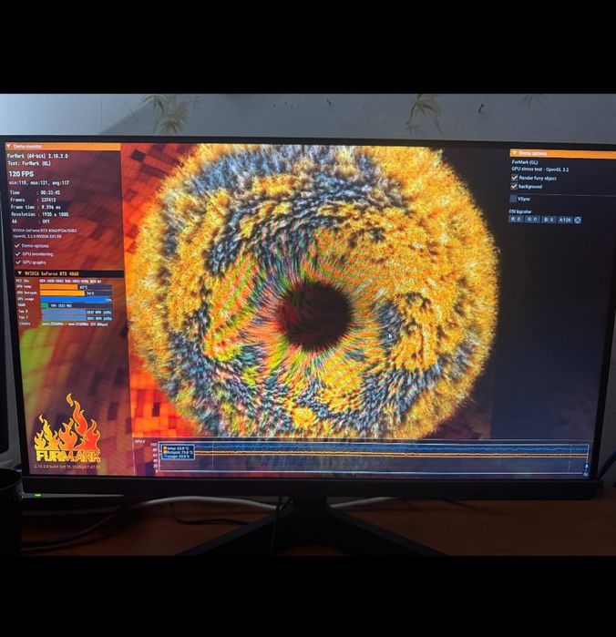Uncheck the Demo options checkbox in monitor panel
The width and height of the screenshot is (616, 637).
click(x=17, y=246)
